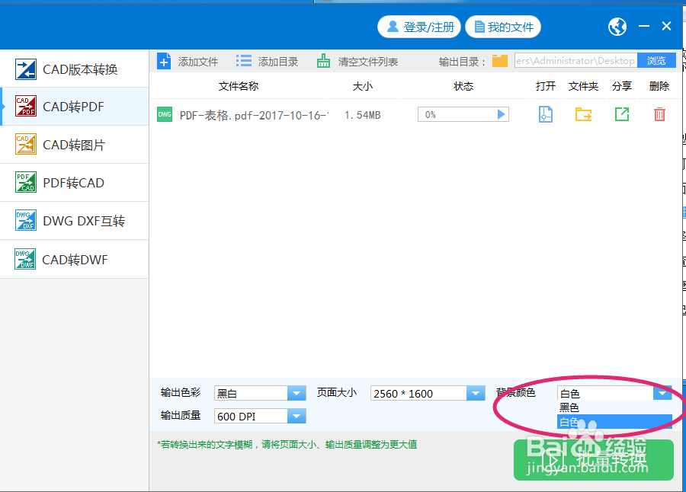Clear the file list with 清空文件列表 icon
686x492 pixels.
pos(322,60)
